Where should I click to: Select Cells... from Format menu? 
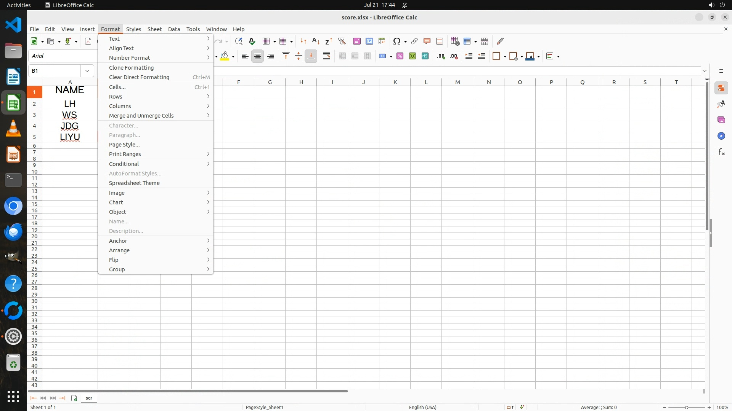point(117,87)
